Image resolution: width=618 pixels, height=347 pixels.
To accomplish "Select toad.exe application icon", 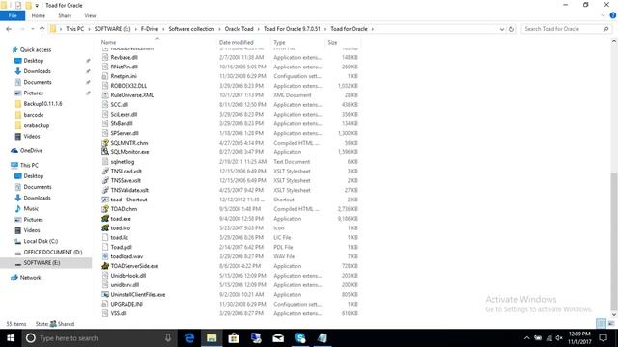I will (x=105, y=219).
